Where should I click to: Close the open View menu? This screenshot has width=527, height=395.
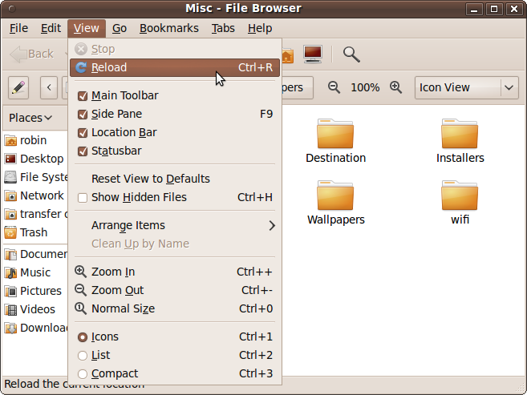pyautogui.click(x=87, y=29)
